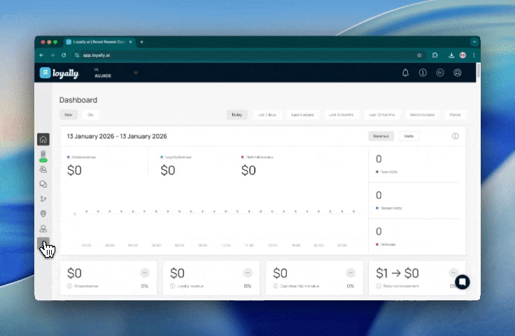
Task: Click the notifications bell icon
Action: (406, 73)
